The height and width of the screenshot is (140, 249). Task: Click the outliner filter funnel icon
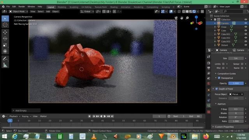(248, 11)
